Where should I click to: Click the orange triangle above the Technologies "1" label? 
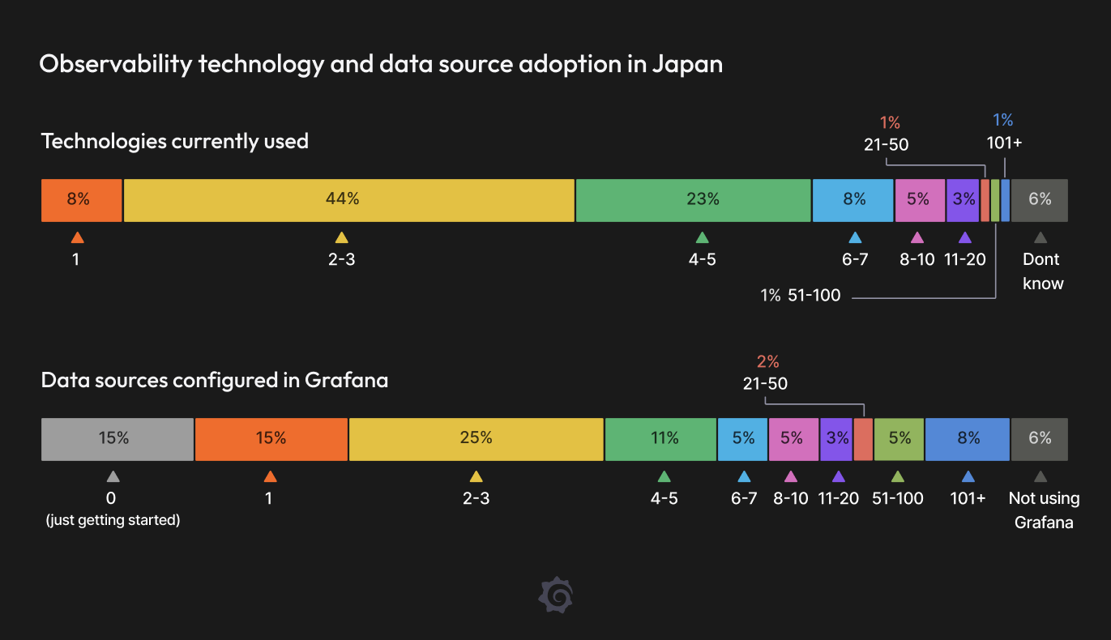[77, 237]
